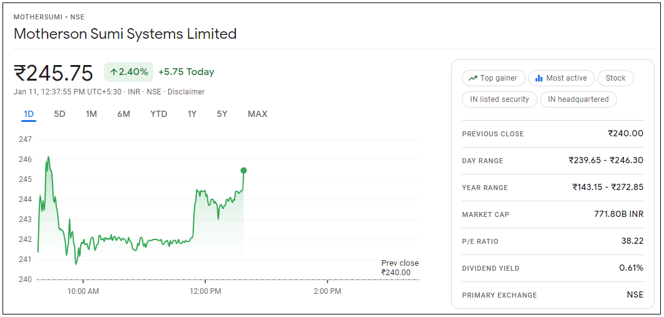The image size is (664, 317).
Task: Click the green up arrow in percent badge
Action: pos(114,72)
